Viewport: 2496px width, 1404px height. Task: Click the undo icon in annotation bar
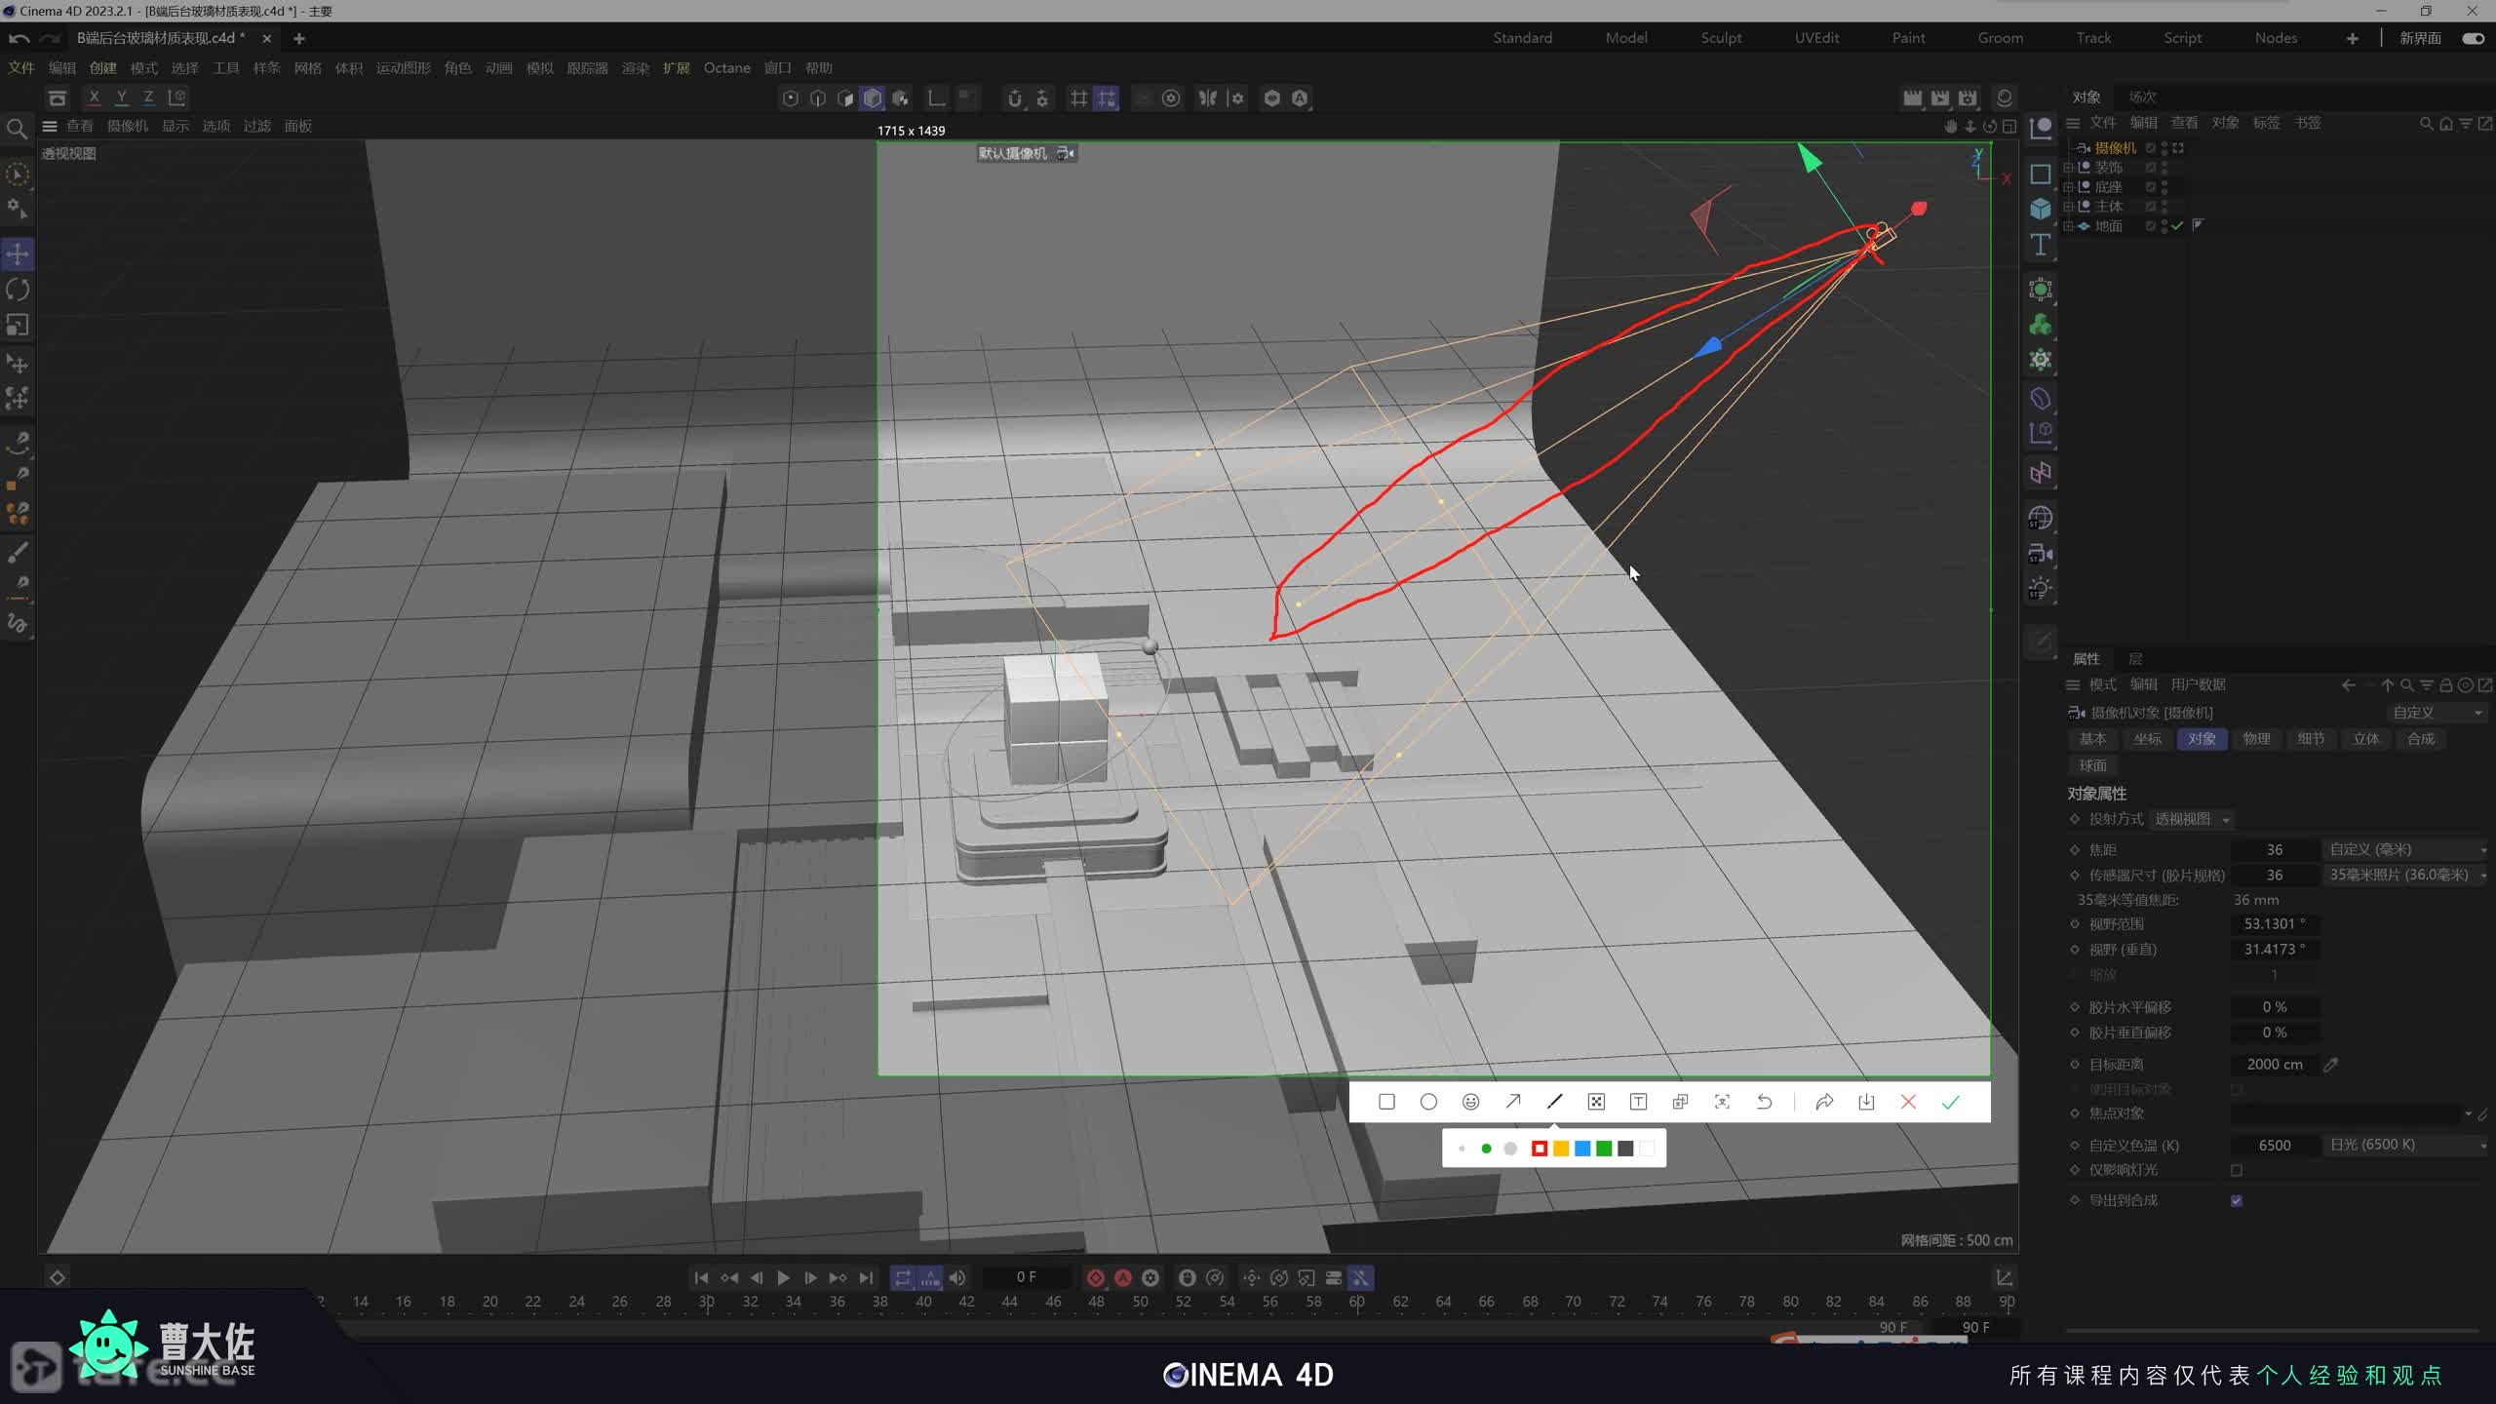1764,1102
